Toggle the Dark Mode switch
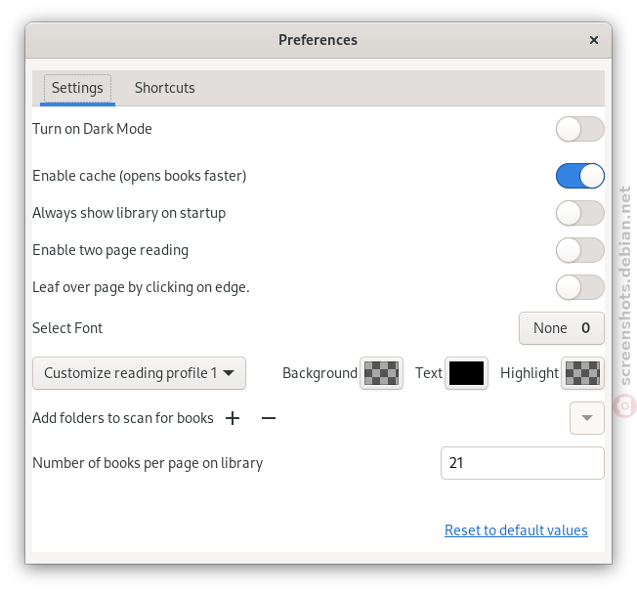The image size is (637, 592). 579,129
